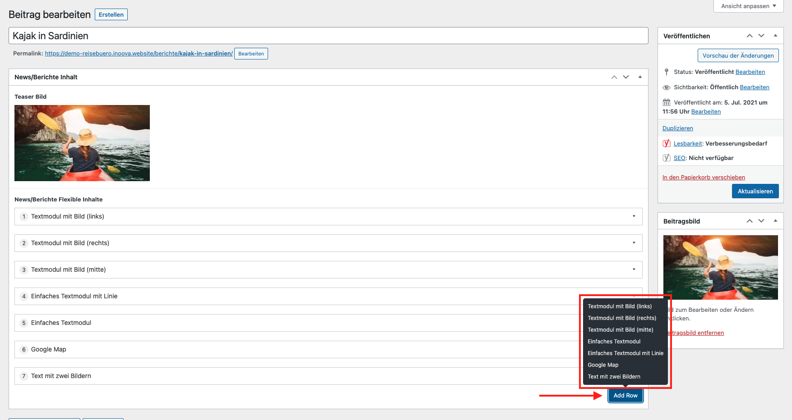The image size is (792, 420).
Task: Move News/Berichte Inhalt panel down
Action: click(626, 77)
